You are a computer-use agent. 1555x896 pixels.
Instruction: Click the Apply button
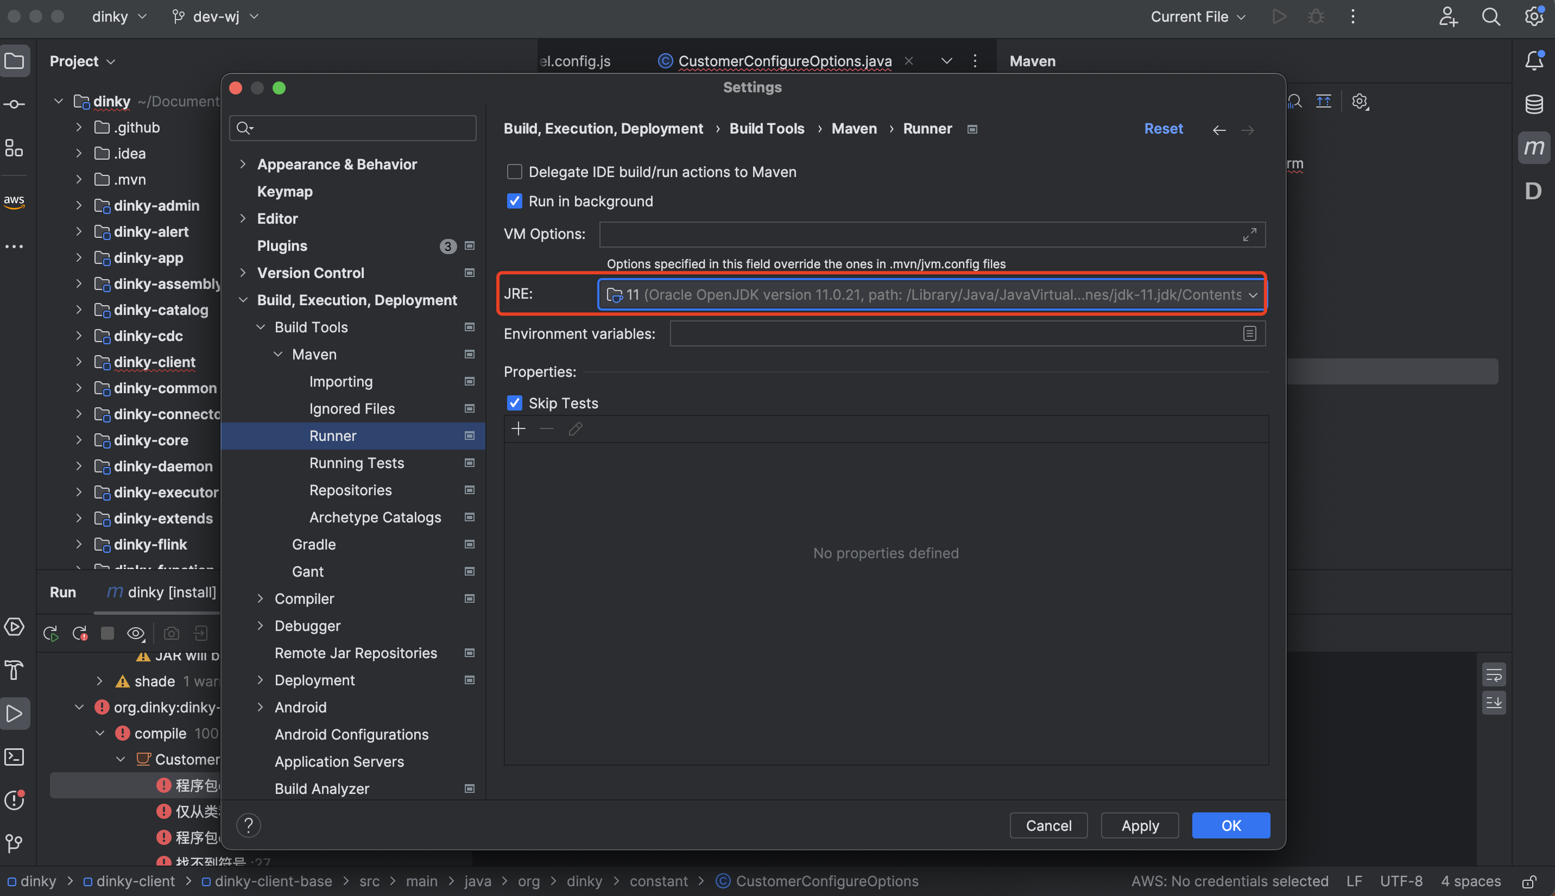pyautogui.click(x=1139, y=825)
